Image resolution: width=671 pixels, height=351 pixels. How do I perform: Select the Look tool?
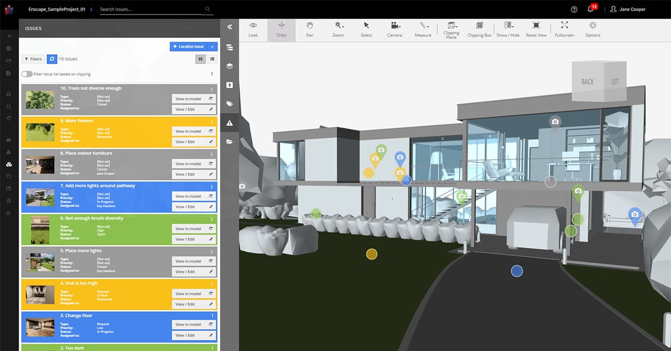[253, 29]
